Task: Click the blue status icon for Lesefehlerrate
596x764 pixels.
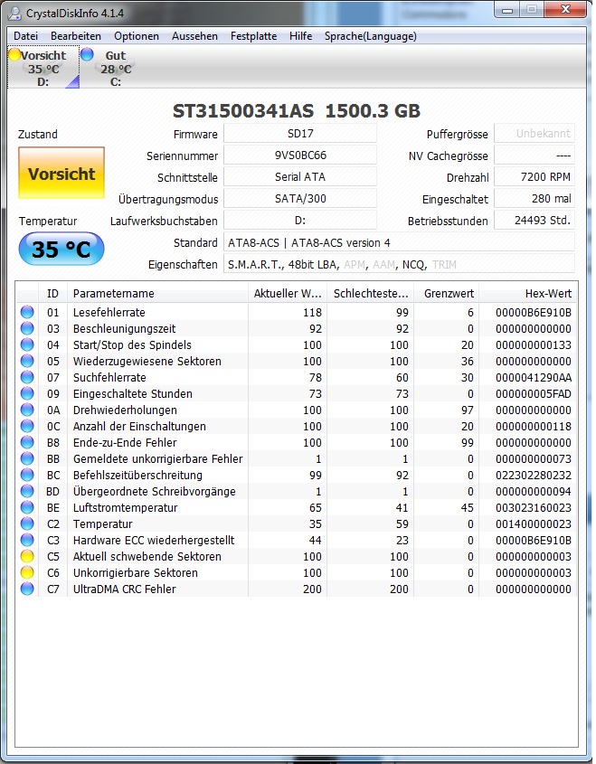Action: coord(27,312)
